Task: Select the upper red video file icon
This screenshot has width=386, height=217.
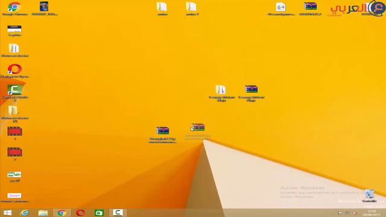Action: click(x=14, y=131)
